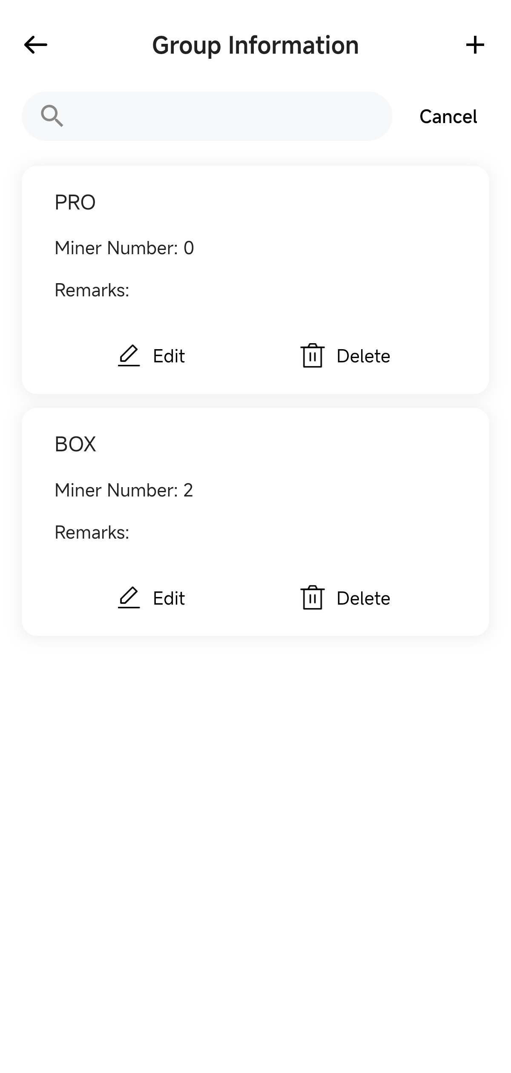Tap the Group Information page title

click(255, 45)
